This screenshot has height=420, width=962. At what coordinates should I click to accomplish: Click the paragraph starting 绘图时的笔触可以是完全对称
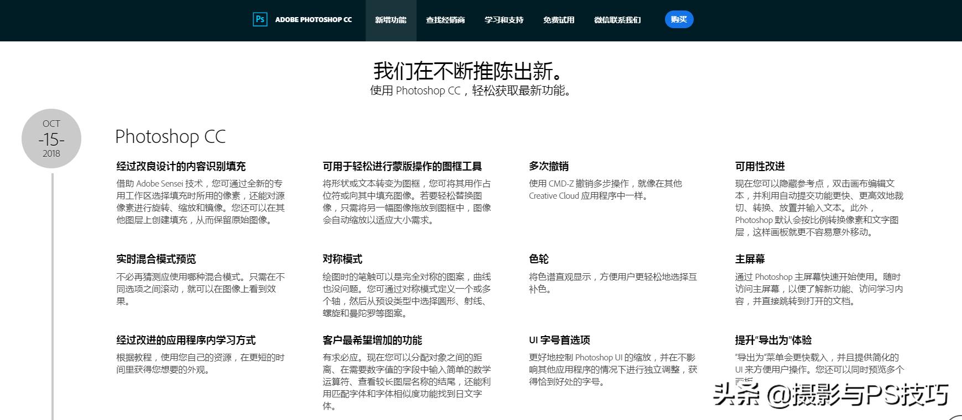407,295
